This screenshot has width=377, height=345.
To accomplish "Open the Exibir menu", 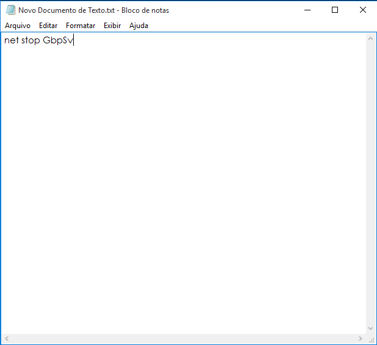I will click(x=112, y=26).
